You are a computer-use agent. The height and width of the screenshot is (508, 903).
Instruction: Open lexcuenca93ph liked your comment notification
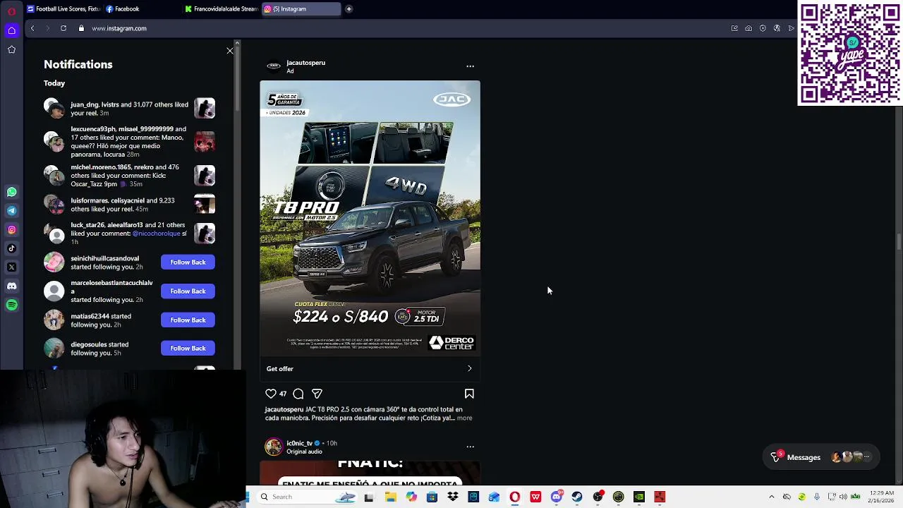129,142
